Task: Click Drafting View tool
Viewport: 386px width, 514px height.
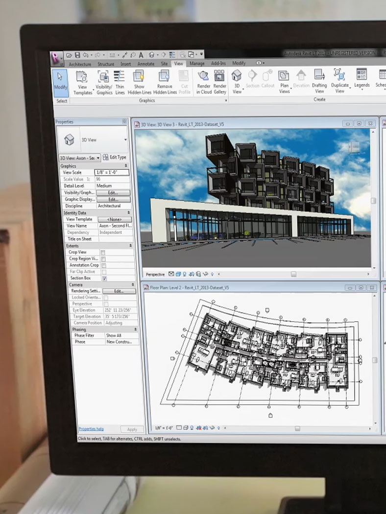Action: tap(319, 81)
